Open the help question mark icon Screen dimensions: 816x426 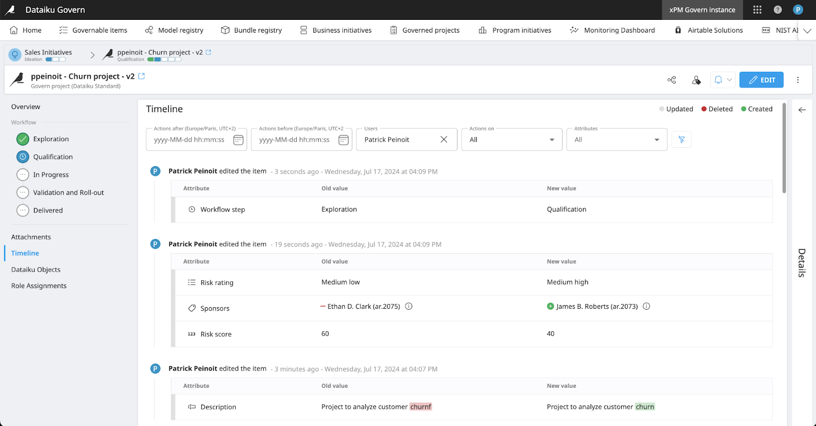point(778,10)
